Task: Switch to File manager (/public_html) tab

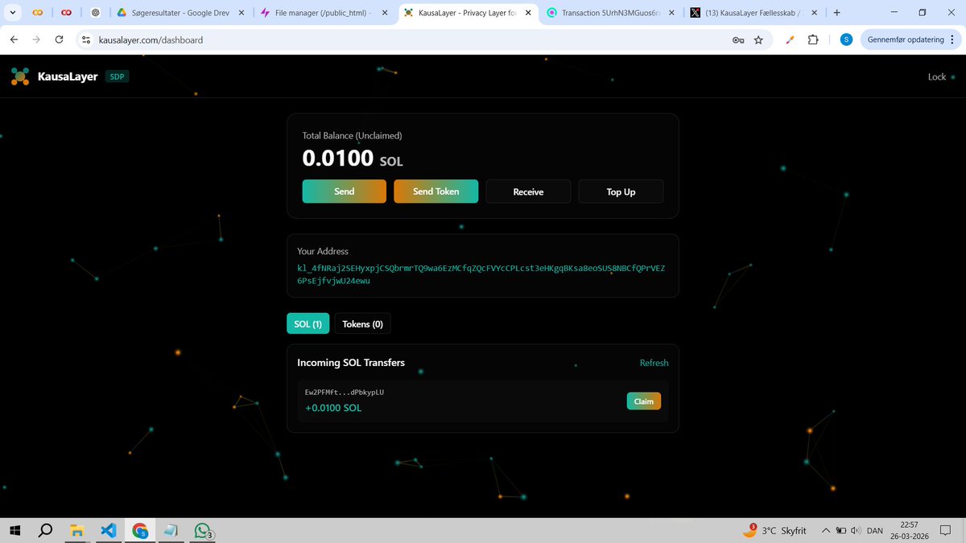Action: point(322,13)
